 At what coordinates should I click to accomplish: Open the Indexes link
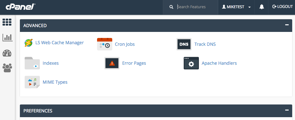[51, 63]
